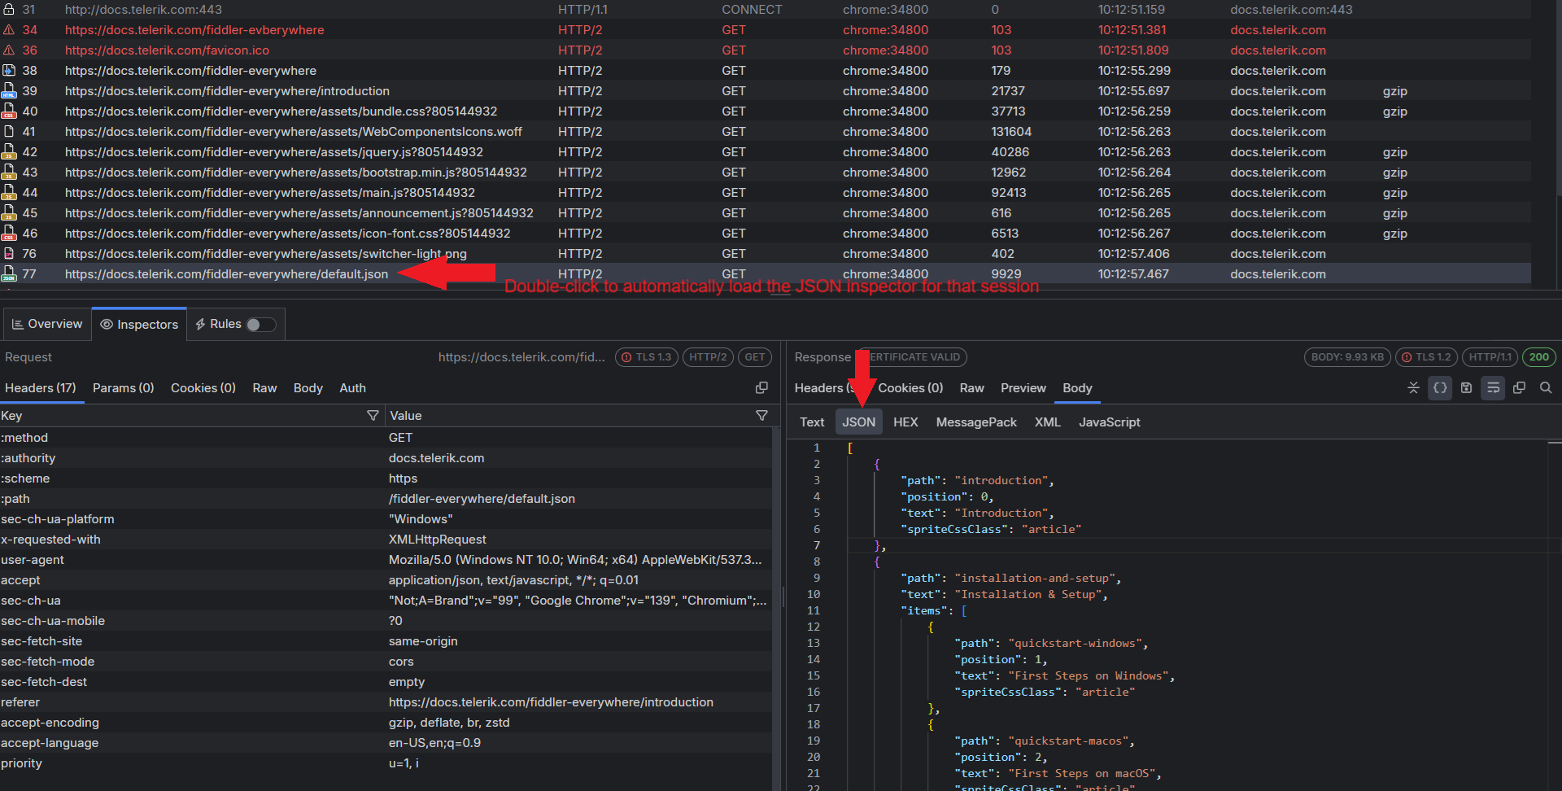
Task: Select the response Body tab
Action: point(1077,388)
